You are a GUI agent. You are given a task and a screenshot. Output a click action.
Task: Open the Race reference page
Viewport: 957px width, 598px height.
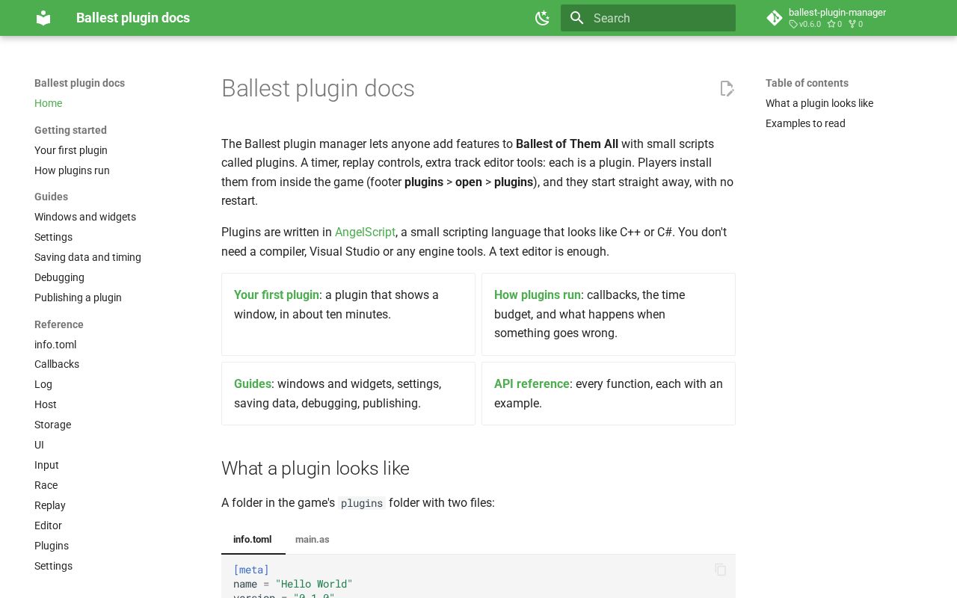tap(46, 485)
